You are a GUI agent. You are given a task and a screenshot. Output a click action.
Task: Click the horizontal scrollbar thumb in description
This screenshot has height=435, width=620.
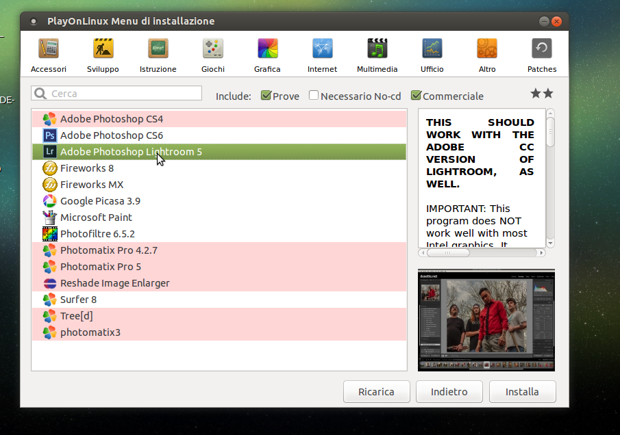pos(448,252)
